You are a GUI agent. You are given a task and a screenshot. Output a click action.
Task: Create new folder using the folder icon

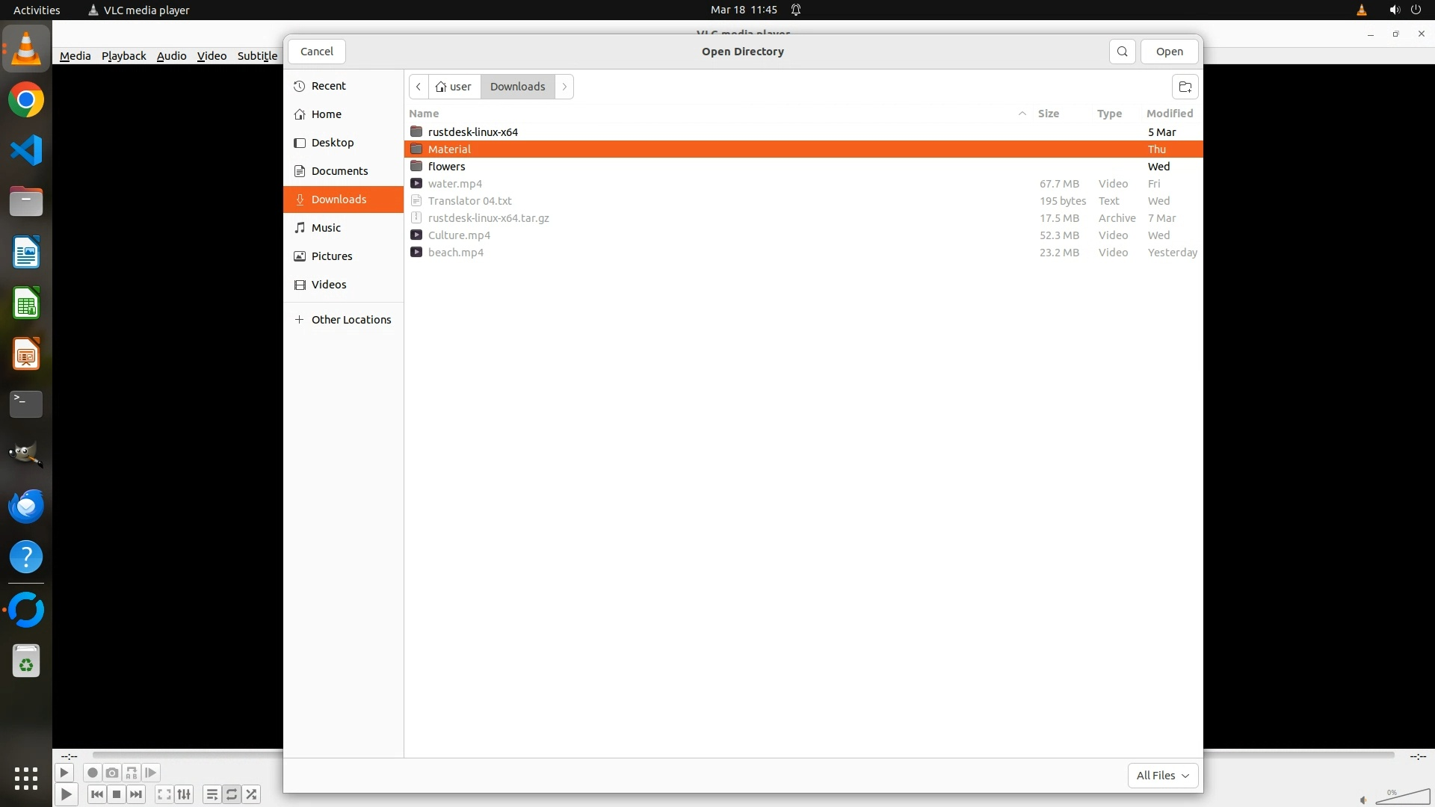[x=1185, y=87]
